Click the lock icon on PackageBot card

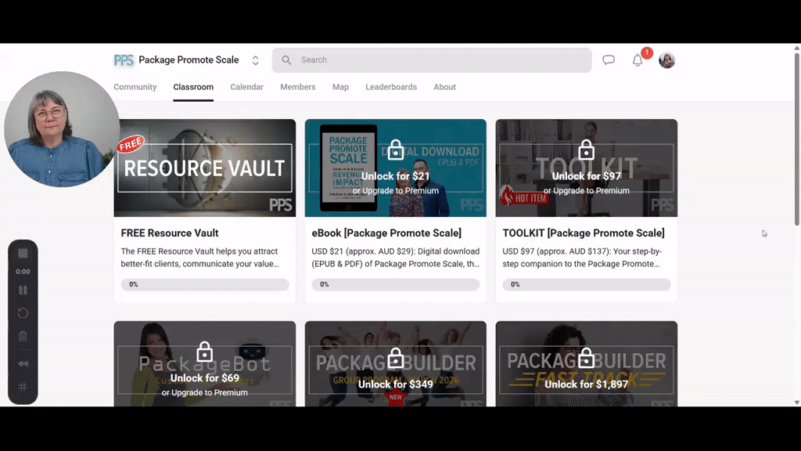click(205, 352)
